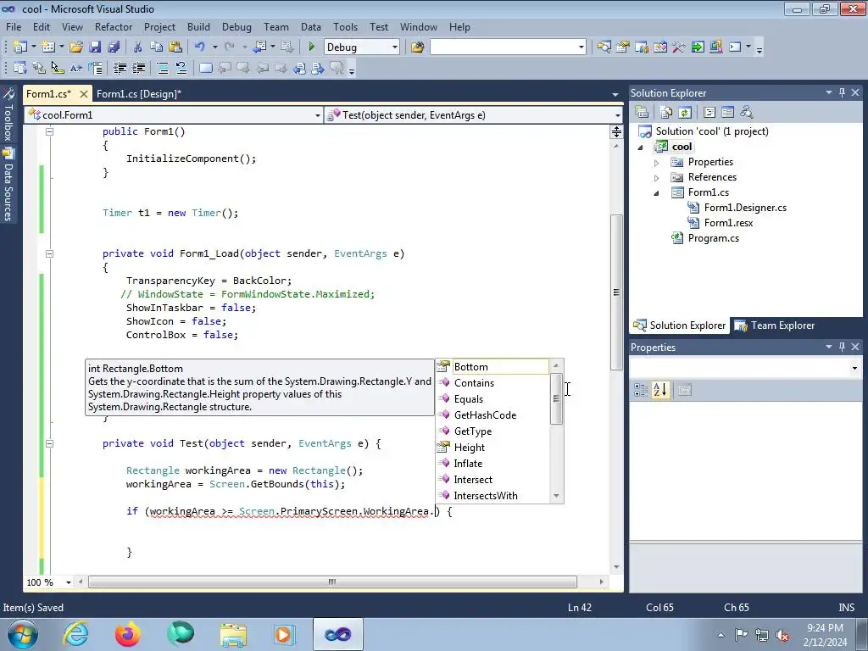Image resolution: width=868 pixels, height=651 pixels.
Task: Collapse the Form1.cs tree node
Action: tap(657, 193)
